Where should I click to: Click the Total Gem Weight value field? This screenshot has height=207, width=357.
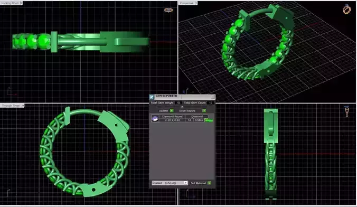(x=178, y=103)
